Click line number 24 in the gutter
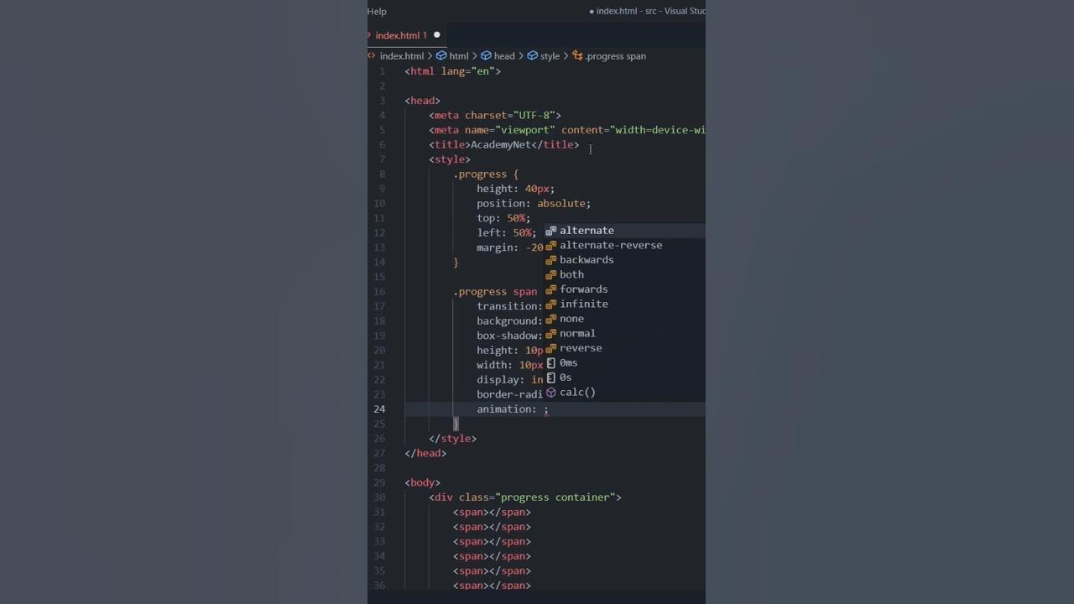This screenshot has width=1074, height=604. coord(380,409)
